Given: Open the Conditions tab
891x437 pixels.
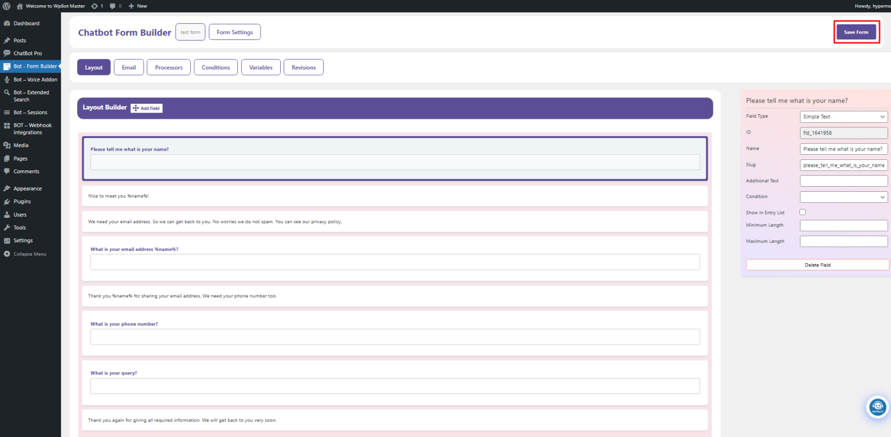Looking at the screenshot, I should point(216,67).
